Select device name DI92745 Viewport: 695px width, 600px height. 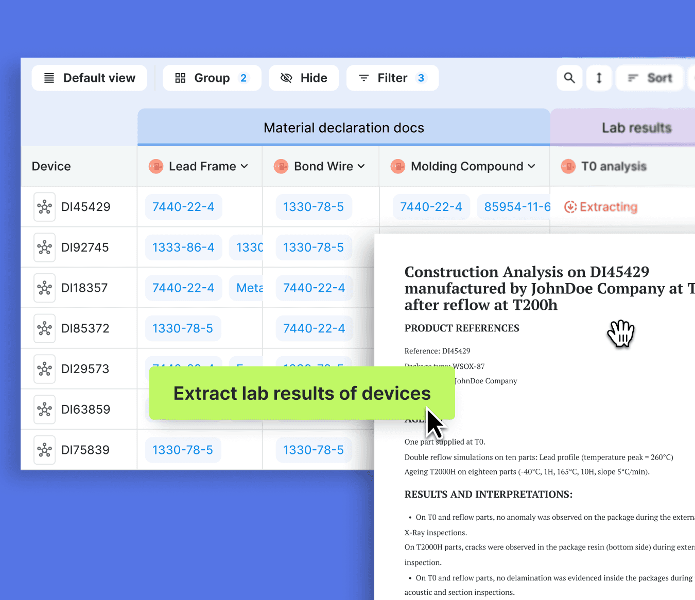click(85, 248)
